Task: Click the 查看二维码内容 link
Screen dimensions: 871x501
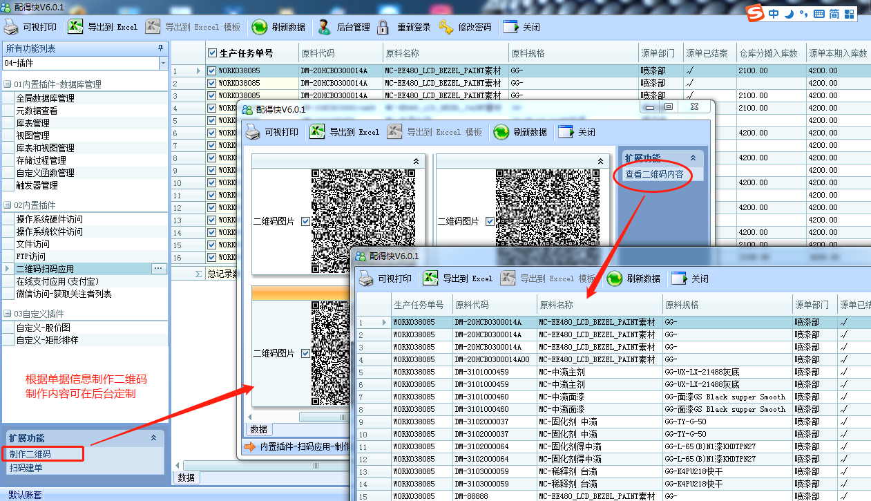Action: click(x=654, y=174)
